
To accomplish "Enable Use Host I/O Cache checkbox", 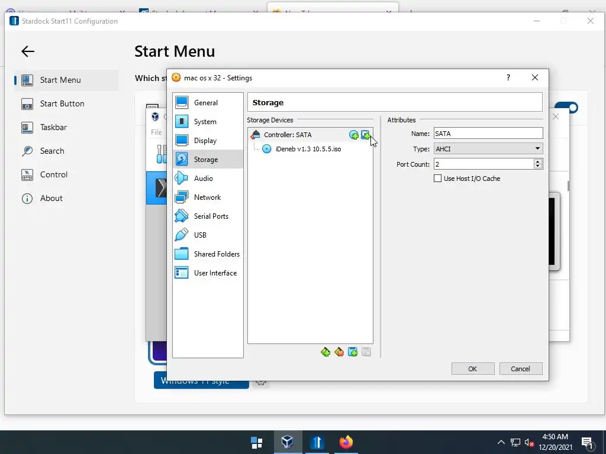I will point(437,179).
